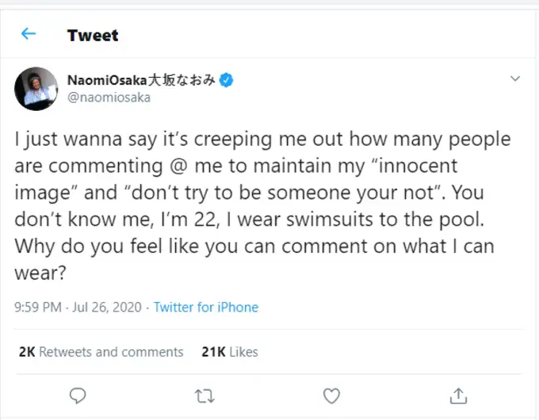Image resolution: width=539 pixels, height=420 pixels.
Task: Click the Tweet page header title
Action: pos(93,35)
